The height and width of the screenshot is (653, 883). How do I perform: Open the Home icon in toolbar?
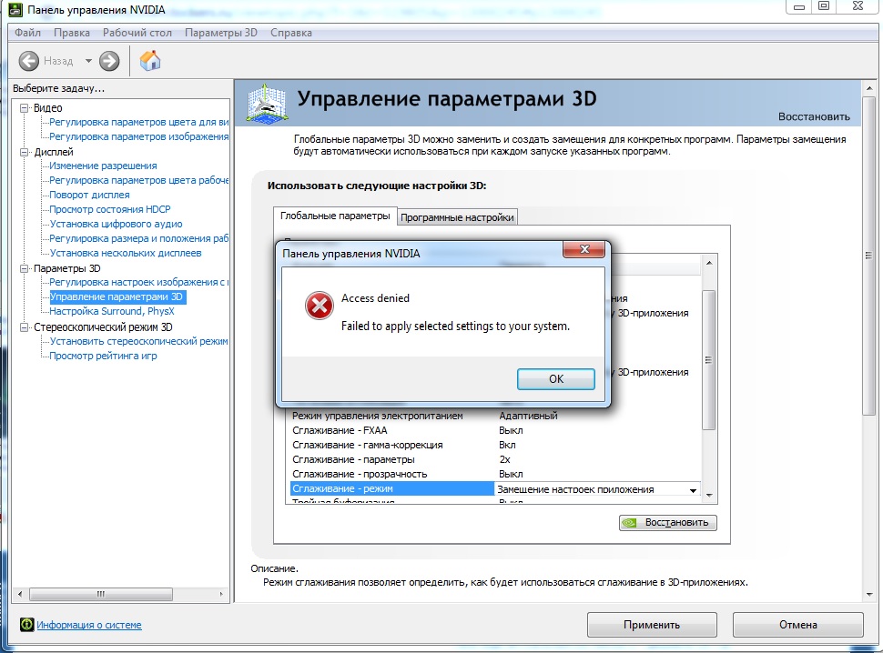tap(150, 60)
